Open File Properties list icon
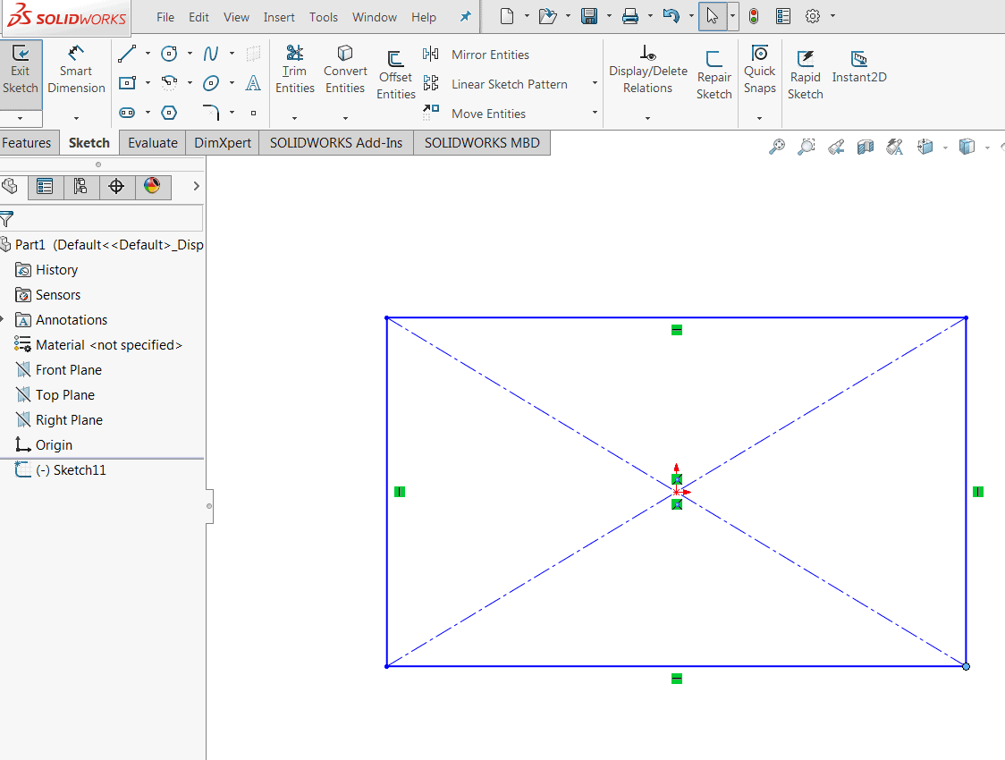 coord(783,16)
